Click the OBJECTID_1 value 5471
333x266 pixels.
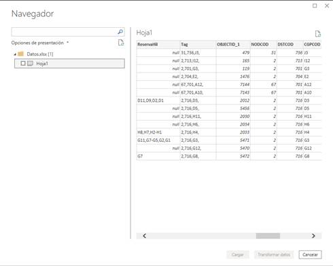tap(245, 140)
